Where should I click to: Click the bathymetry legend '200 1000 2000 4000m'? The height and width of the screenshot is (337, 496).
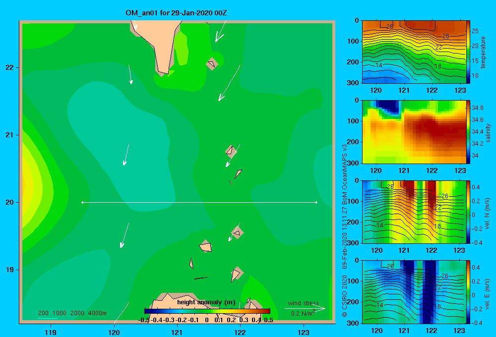pyautogui.click(x=72, y=313)
